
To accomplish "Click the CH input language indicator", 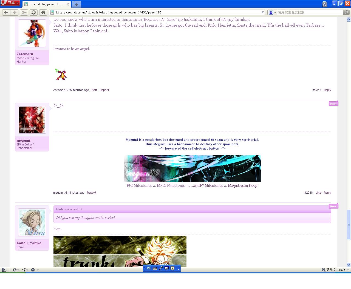I will pos(149,268).
